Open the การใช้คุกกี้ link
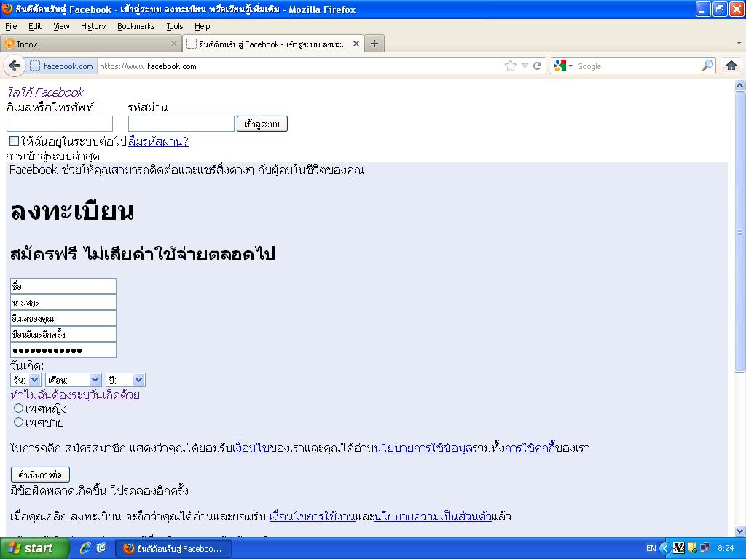Image resolution: width=746 pixels, height=559 pixels. [530, 448]
